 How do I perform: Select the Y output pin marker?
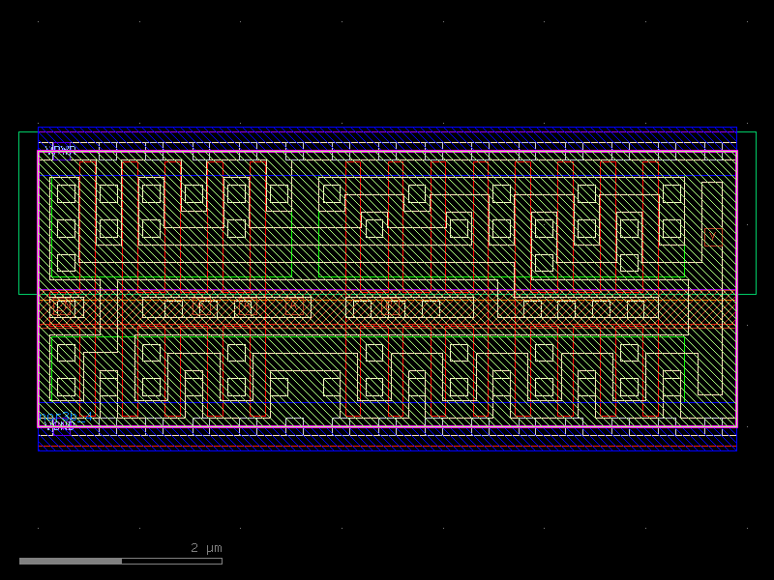click(x=713, y=237)
